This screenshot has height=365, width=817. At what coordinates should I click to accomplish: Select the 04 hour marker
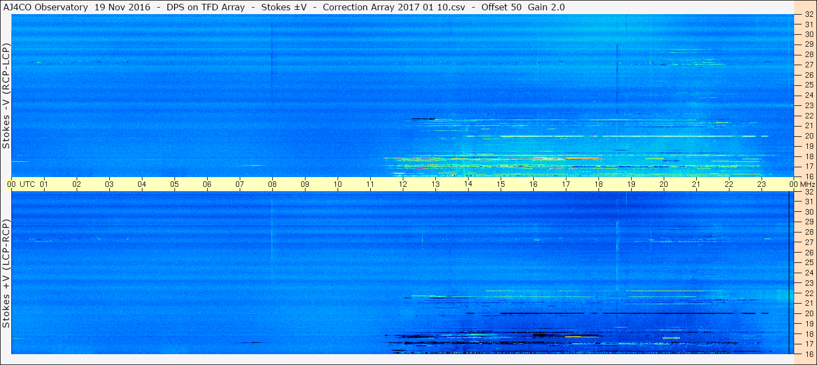point(142,184)
